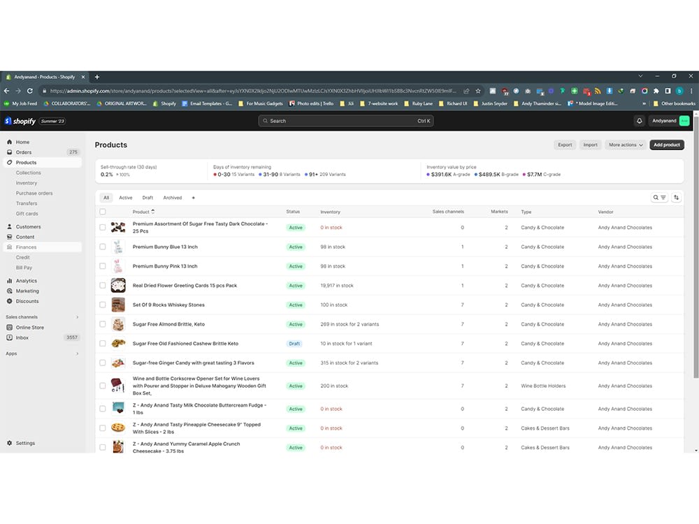The width and height of the screenshot is (699, 524).
Task: Check the Cashew Brittle Keto row
Action: [x=103, y=344]
